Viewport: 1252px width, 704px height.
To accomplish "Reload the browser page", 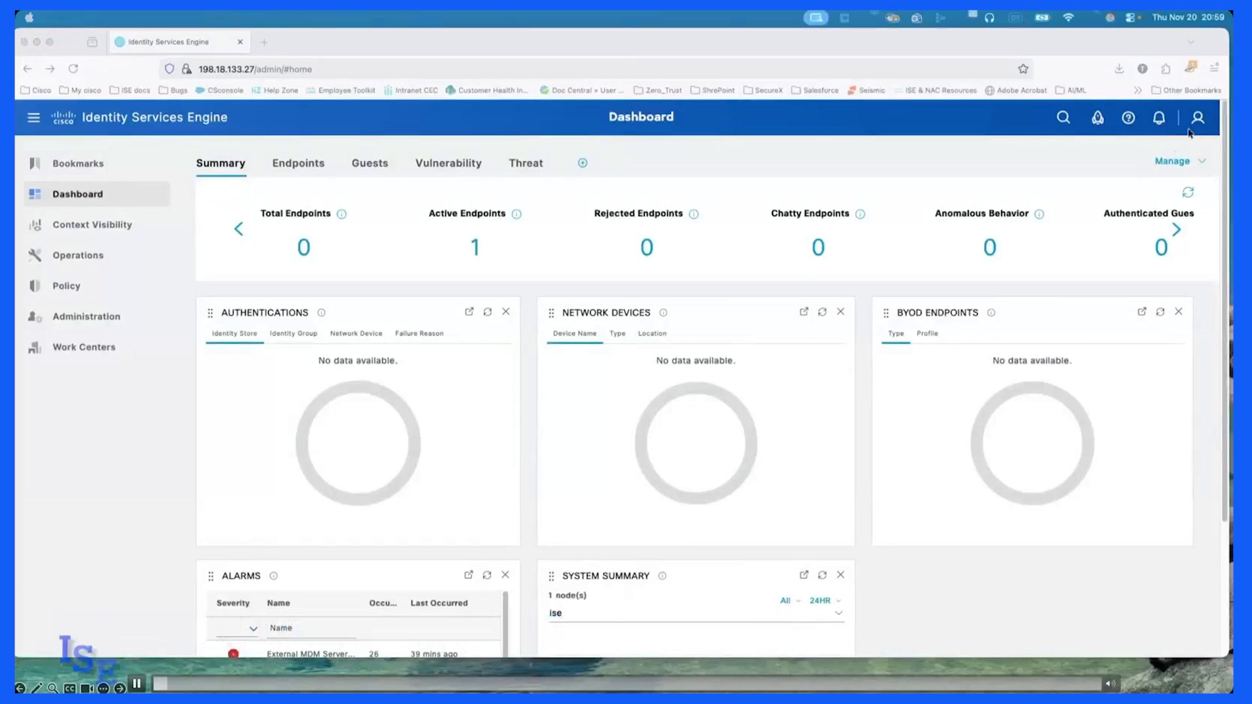I will [x=73, y=68].
